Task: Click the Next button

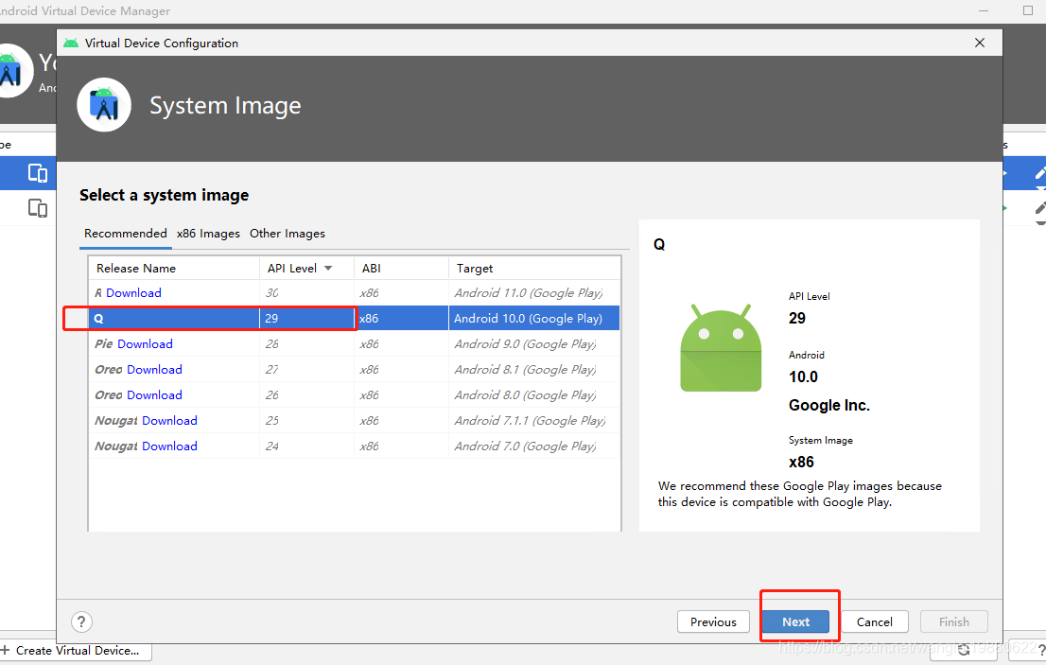Action: pos(795,621)
